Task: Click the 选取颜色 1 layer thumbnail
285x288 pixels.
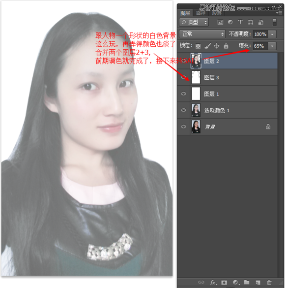Action: coord(196,110)
